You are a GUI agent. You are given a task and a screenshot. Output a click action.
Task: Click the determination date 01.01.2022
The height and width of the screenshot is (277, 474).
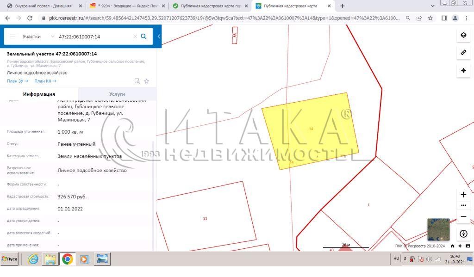point(70,209)
